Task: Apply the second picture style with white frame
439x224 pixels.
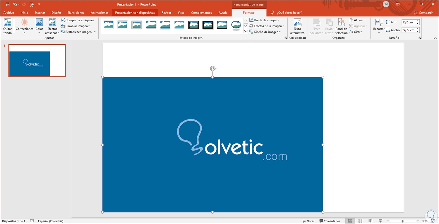Action: tap(122, 25)
